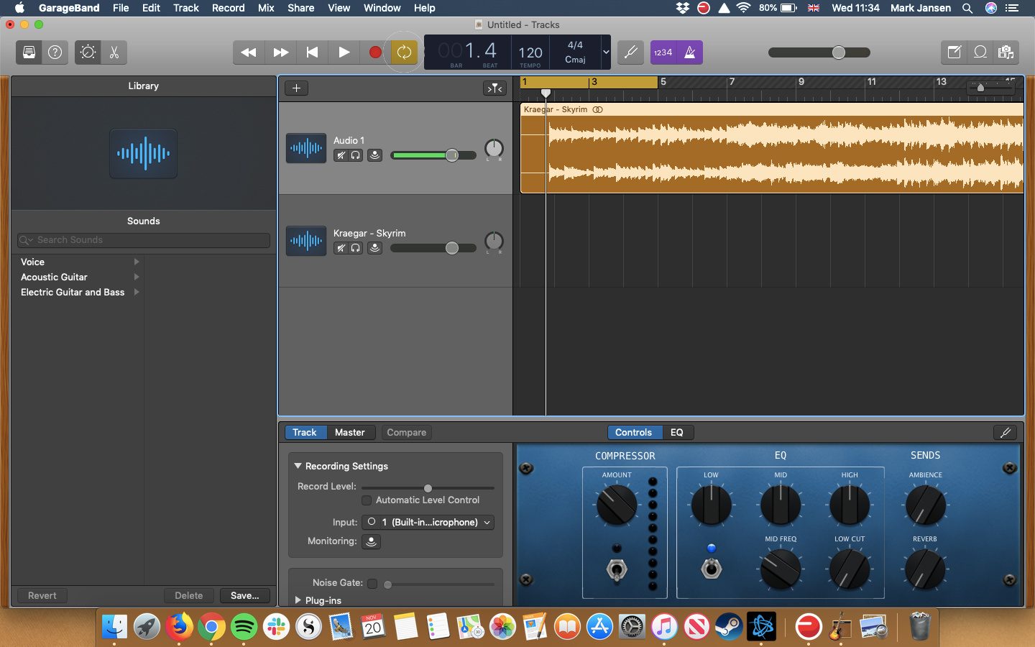Select the EQ tab
The image size is (1035, 647).
[677, 432]
